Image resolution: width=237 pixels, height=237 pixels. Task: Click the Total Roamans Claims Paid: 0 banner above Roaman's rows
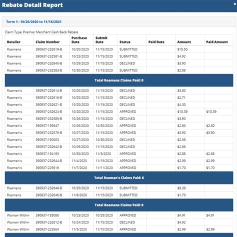(119, 80)
